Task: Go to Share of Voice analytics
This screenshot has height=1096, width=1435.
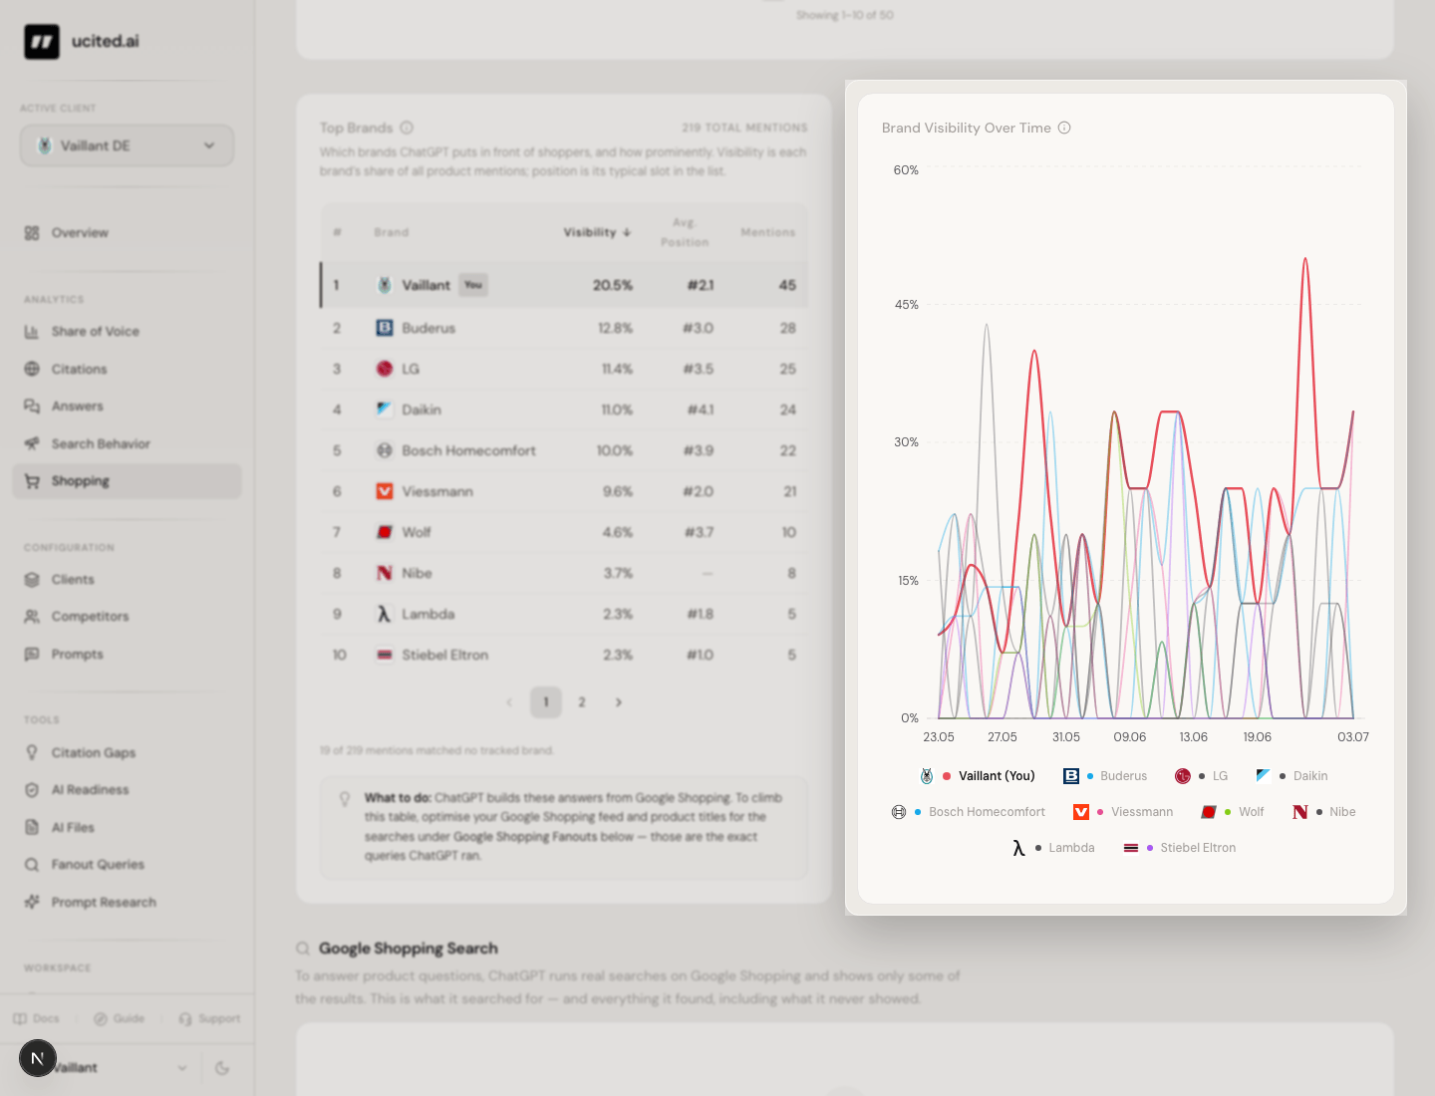Action: click(127, 332)
